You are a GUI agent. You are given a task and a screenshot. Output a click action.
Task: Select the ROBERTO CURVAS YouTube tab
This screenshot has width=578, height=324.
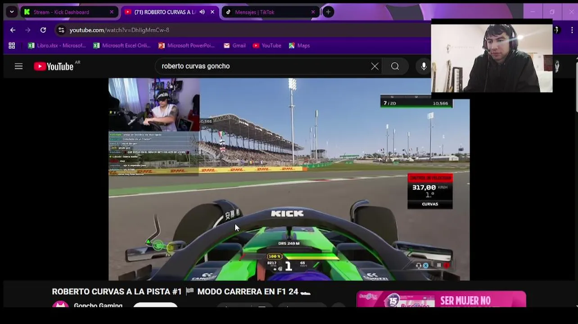170,12
